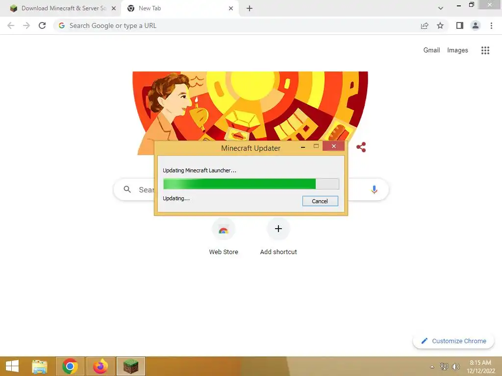This screenshot has width=502, height=376.
Task: Open File Explorer from the taskbar
Action: click(x=39, y=366)
